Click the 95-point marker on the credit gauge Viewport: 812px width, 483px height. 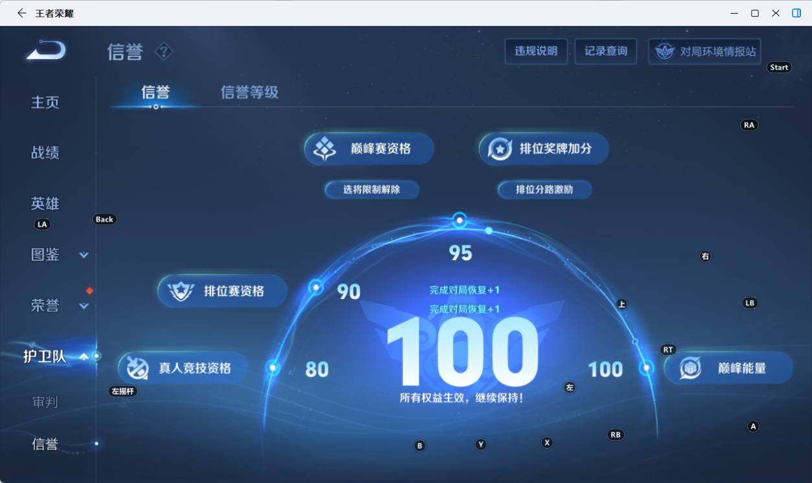pos(460,219)
